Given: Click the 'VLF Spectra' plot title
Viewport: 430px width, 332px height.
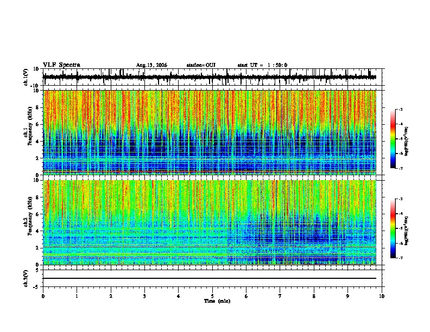Looking at the screenshot, I should (61, 65).
